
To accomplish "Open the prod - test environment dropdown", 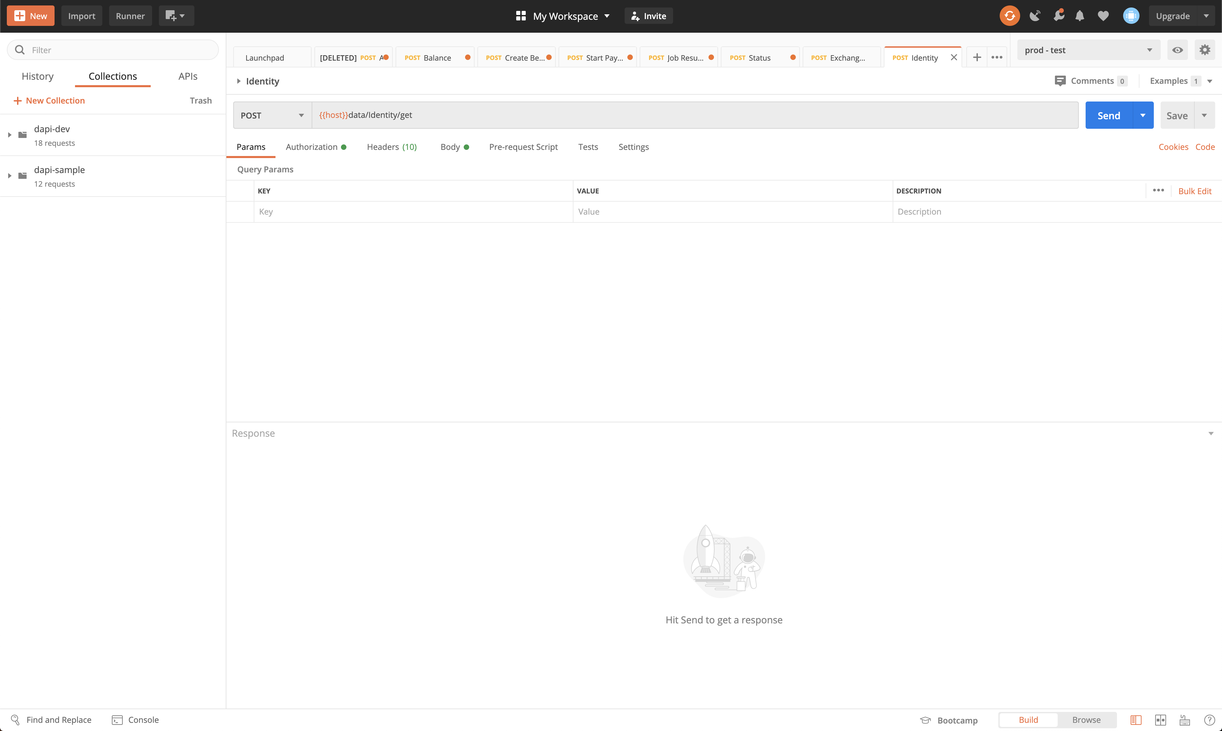I will click(x=1088, y=50).
